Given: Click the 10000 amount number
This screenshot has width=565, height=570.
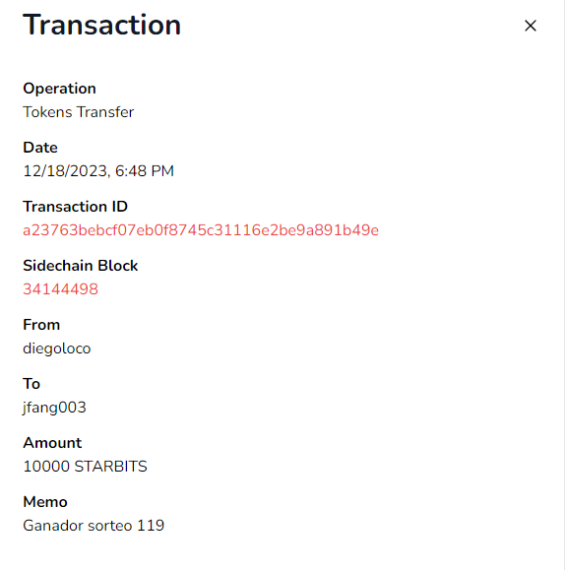Looking at the screenshot, I should click(x=46, y=467).
